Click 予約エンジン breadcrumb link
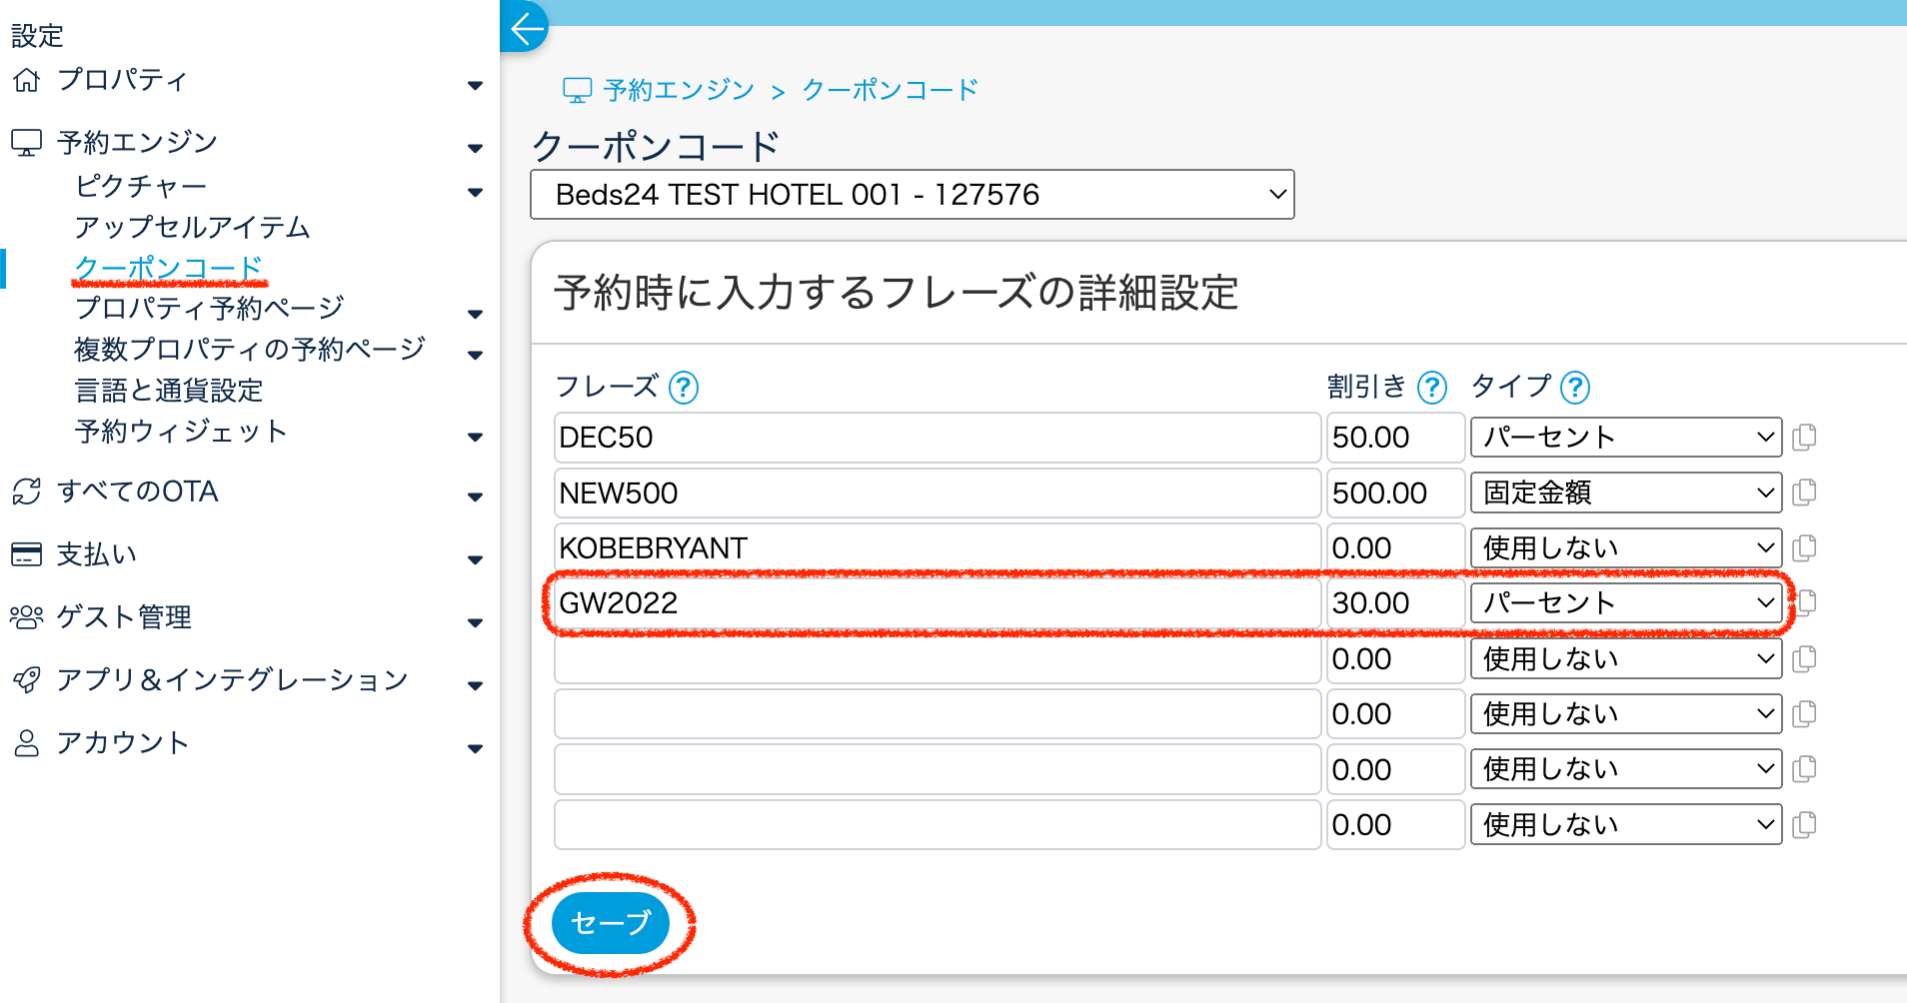Image resolution: width=1907 pixels, height=1003 pixels. point(678,90)
